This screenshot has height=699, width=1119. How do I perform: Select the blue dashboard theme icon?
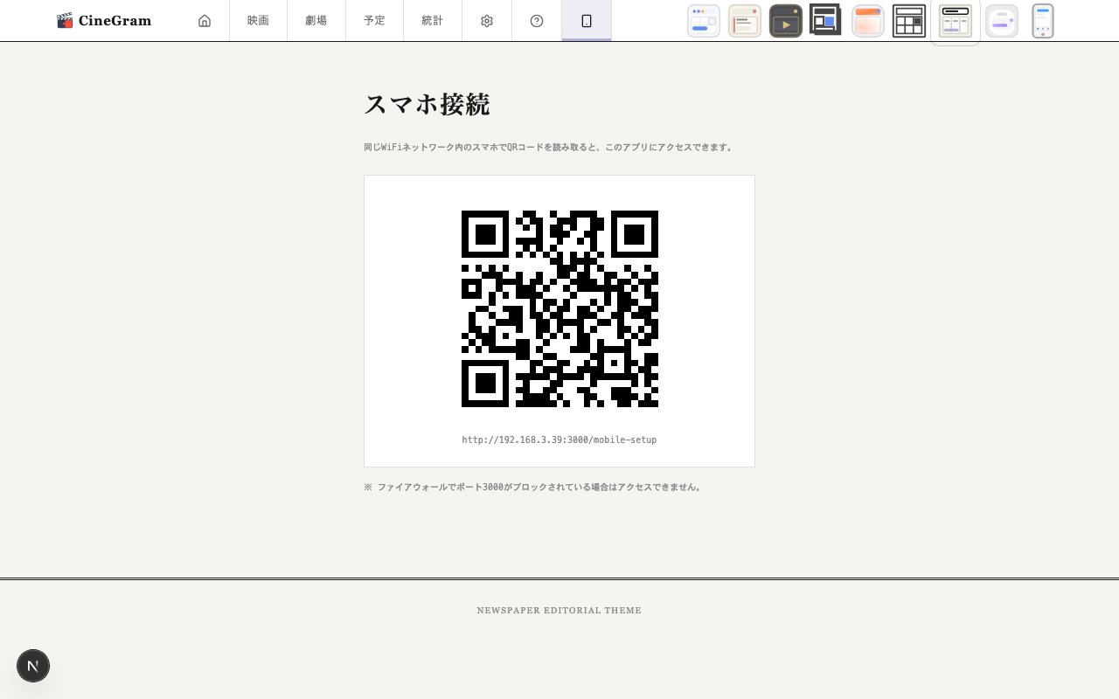[703, 20]
